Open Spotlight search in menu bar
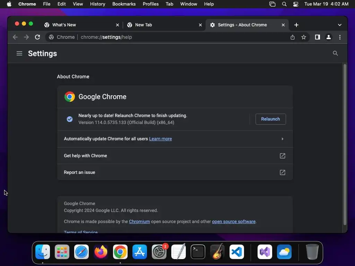355x266 pixels. click(284, 4)
